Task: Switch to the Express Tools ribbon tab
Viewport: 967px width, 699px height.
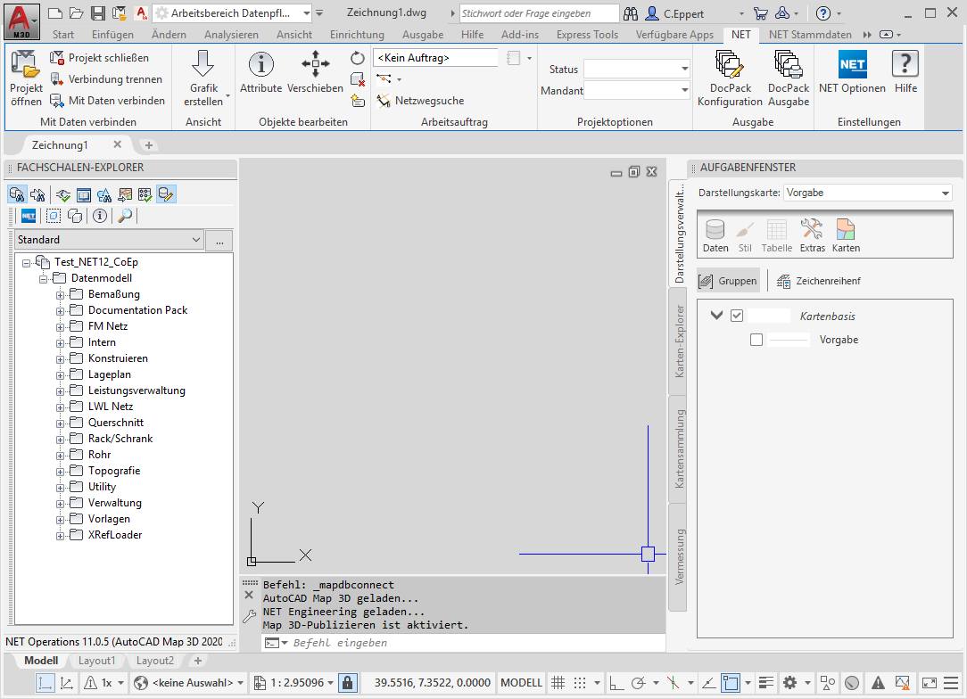Action: [587, 35]
